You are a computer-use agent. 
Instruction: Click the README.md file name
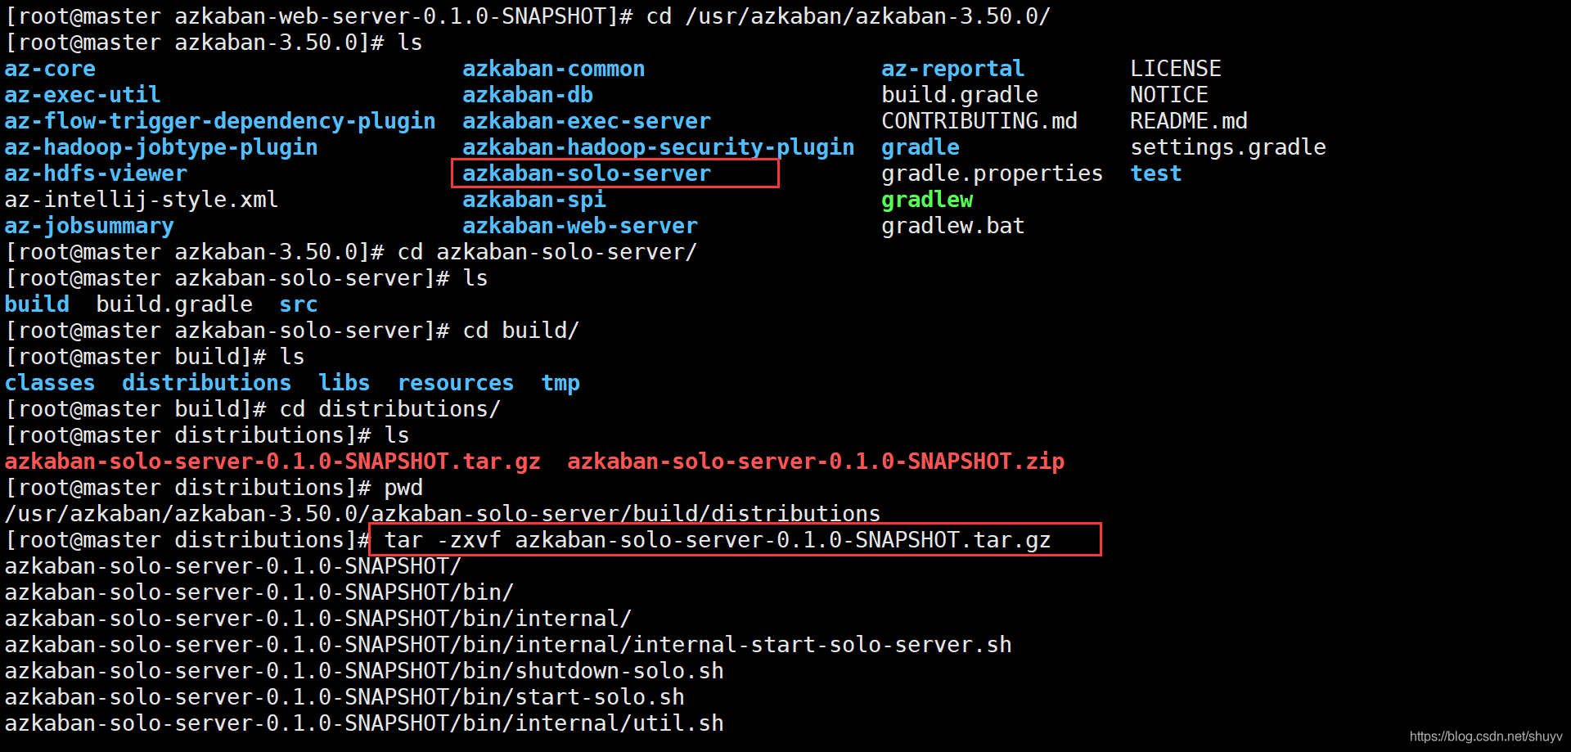point(1189,121)
